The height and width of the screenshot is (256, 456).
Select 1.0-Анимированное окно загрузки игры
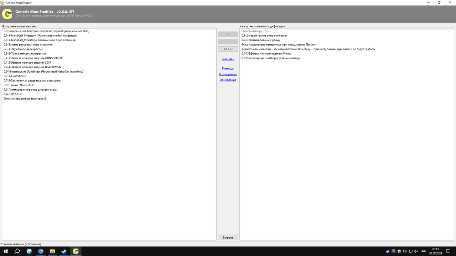click(30, 90)
